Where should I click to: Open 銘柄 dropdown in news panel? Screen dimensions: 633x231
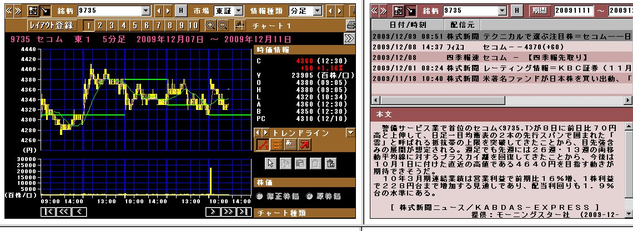pos(502,11)
